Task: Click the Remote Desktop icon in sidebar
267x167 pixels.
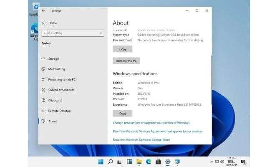Action: pos(43,111)
